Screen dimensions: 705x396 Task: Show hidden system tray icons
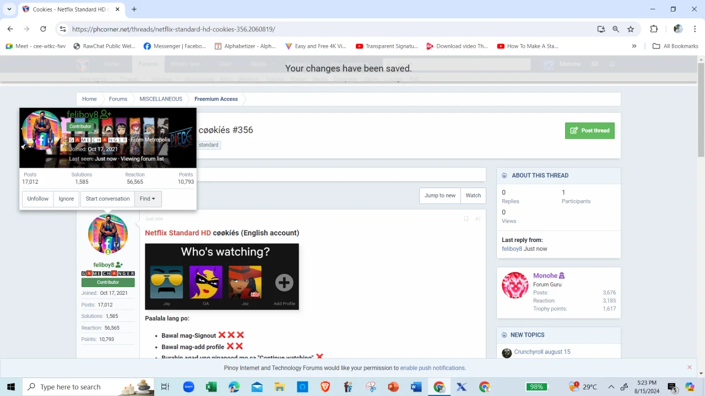(611, 387)
